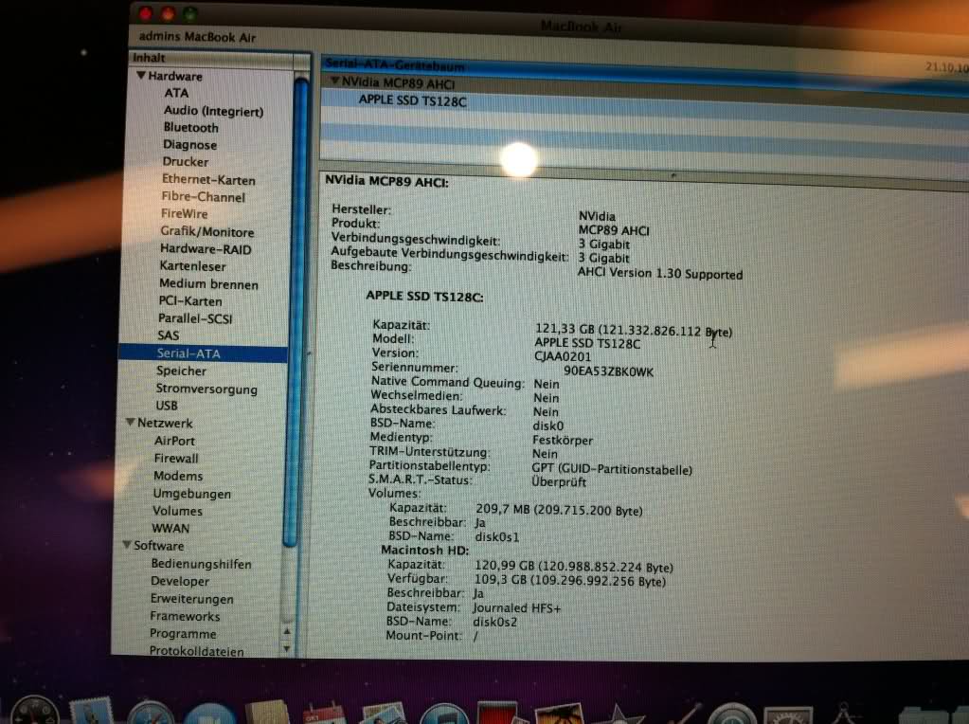Select Hardware-RAID entry

click(x=206, y=249)
